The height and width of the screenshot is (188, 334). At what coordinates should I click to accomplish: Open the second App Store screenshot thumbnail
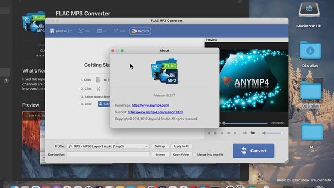coord(186,171)
